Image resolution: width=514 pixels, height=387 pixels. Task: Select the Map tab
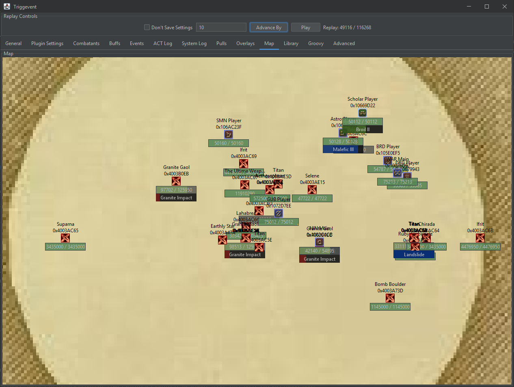point(269,43)
